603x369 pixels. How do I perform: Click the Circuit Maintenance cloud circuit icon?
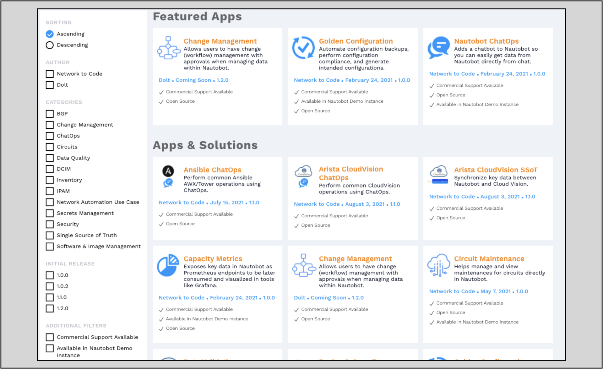point(439,265)
